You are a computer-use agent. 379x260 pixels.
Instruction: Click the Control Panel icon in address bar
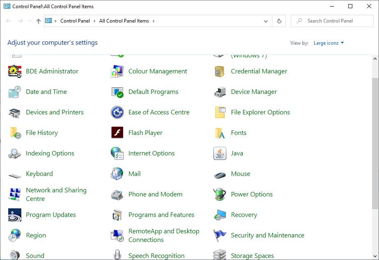48,21
